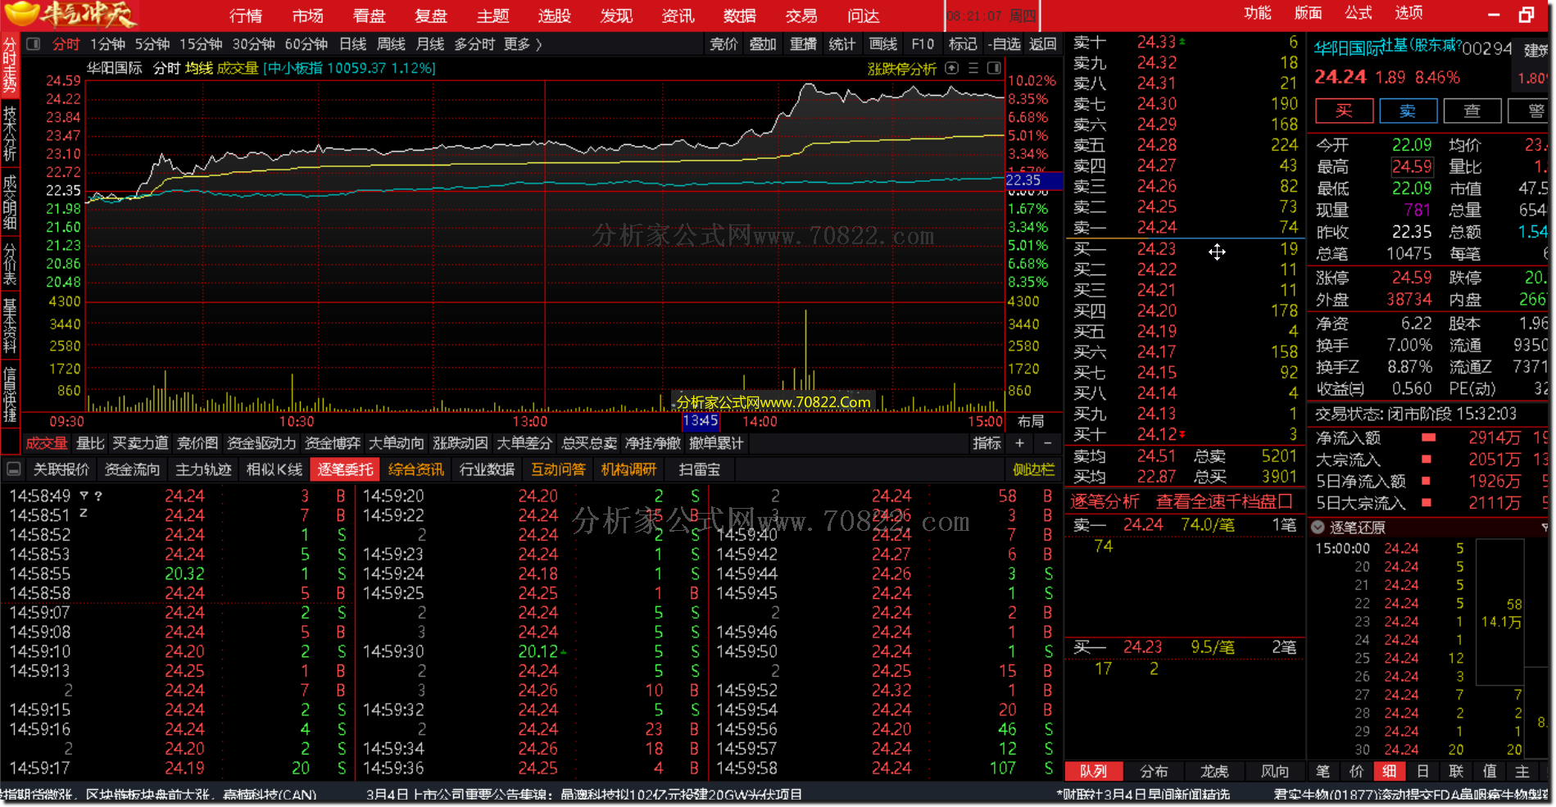Switch to 风向 tab
Image resolution: width=1556 pixels, height=807 pixels.
1274,772
